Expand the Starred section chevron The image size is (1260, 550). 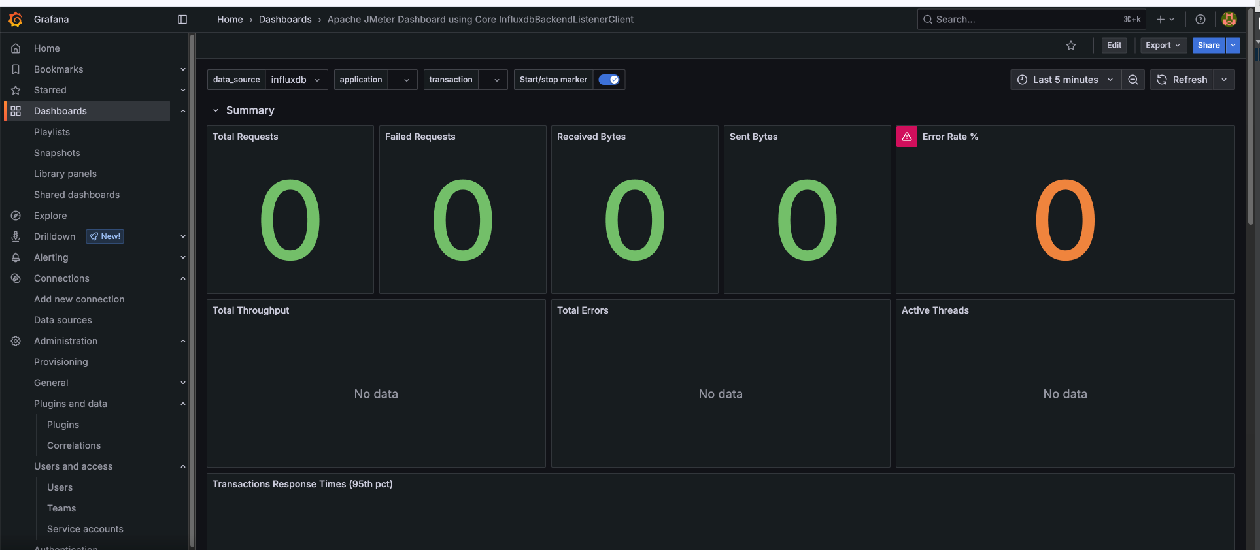pyautogui.click(x=183, y=90)
